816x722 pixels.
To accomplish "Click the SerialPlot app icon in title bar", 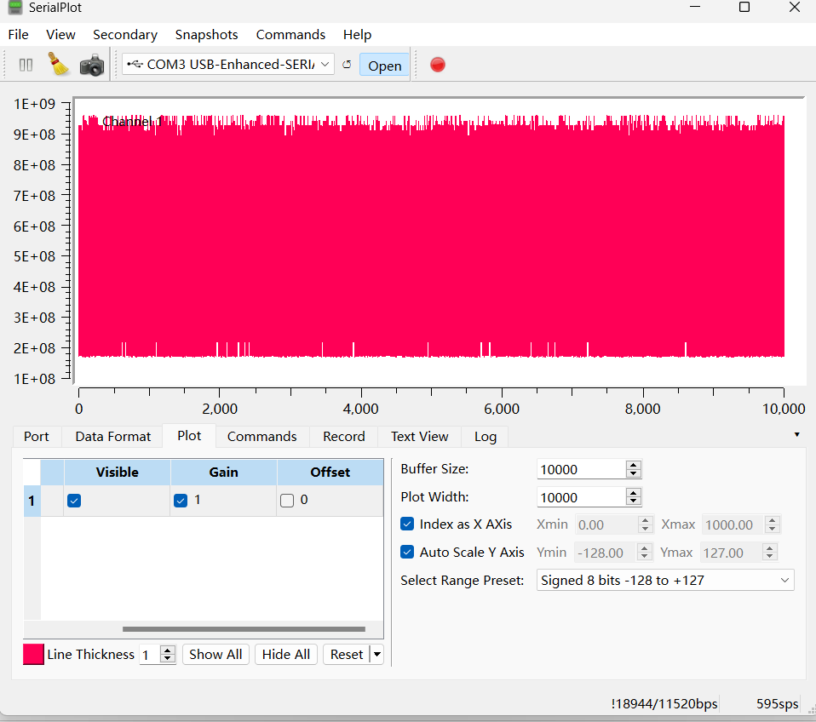I will pos(15,8).
